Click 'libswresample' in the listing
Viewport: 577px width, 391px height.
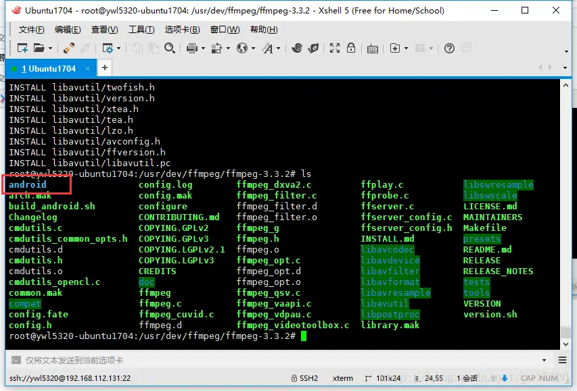[499, 184]
